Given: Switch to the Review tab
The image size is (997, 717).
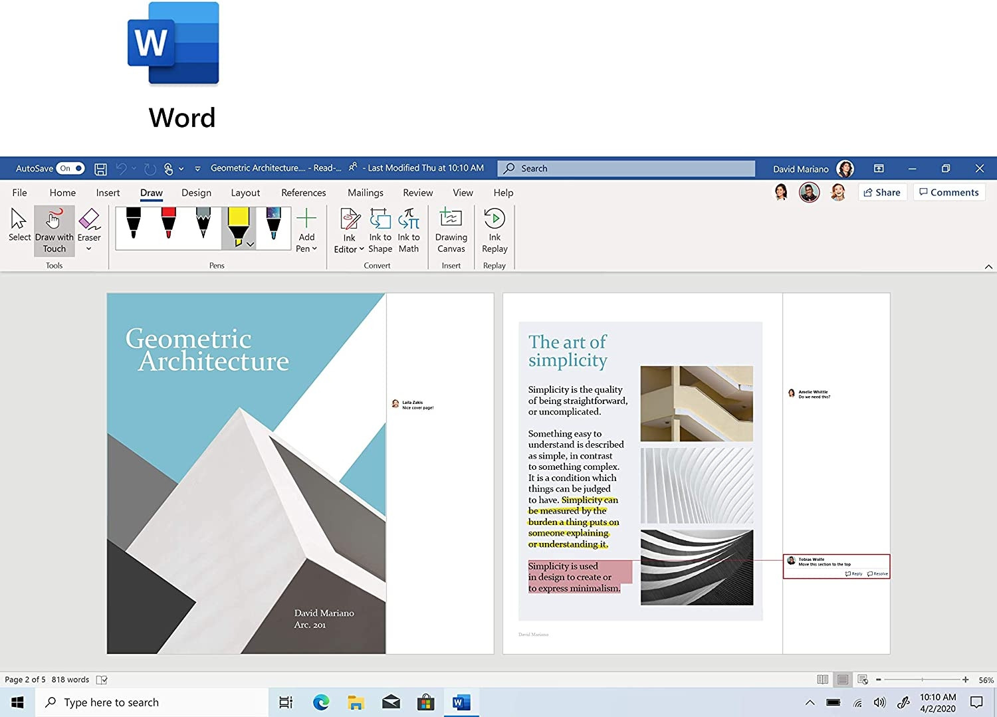Looking at the screenshot, I should (417, 193).
